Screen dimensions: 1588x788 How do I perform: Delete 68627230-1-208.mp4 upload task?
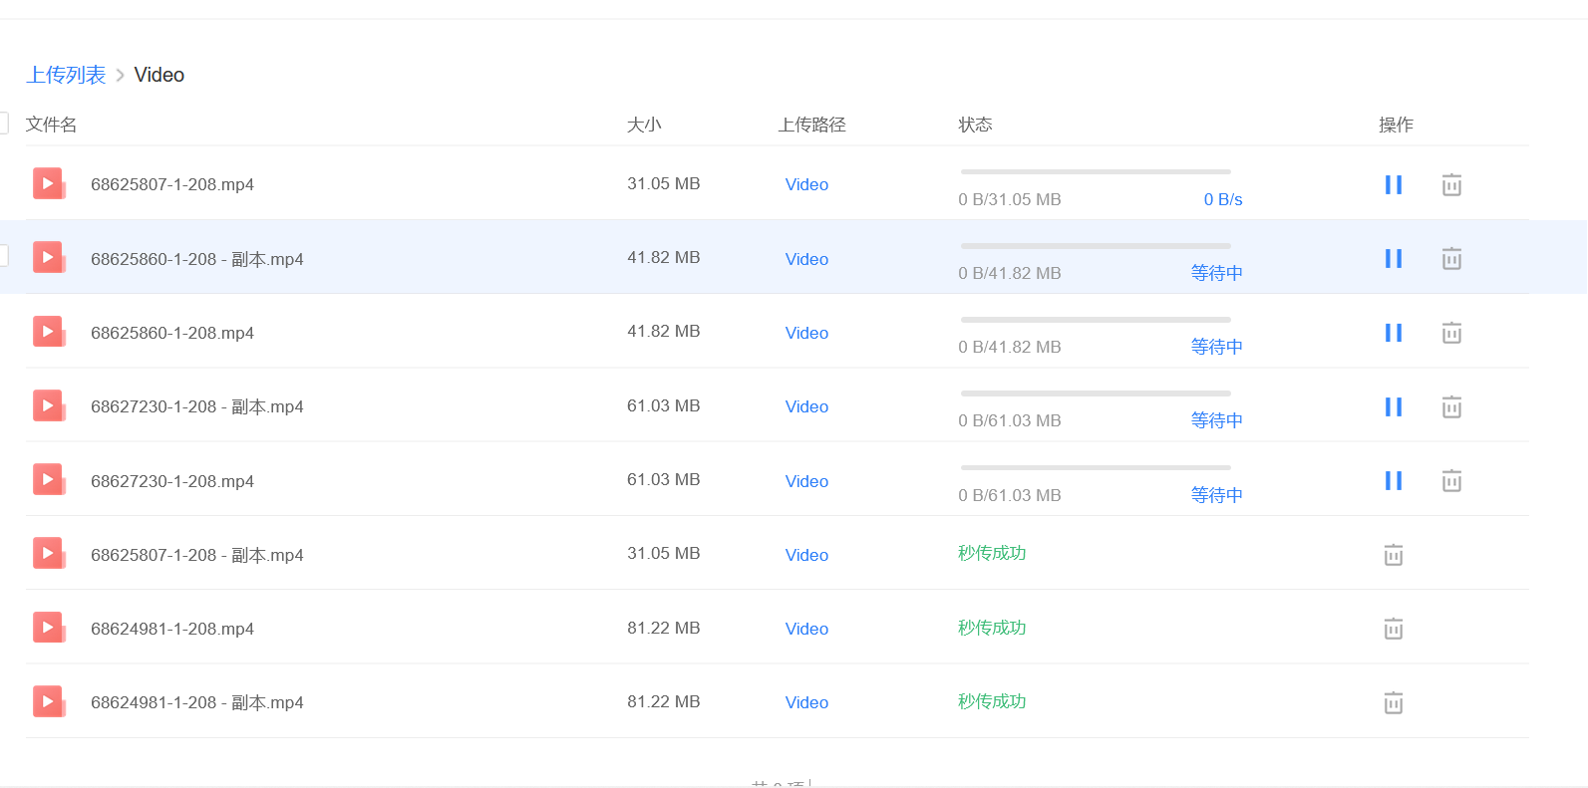(x=1451, y=481)
